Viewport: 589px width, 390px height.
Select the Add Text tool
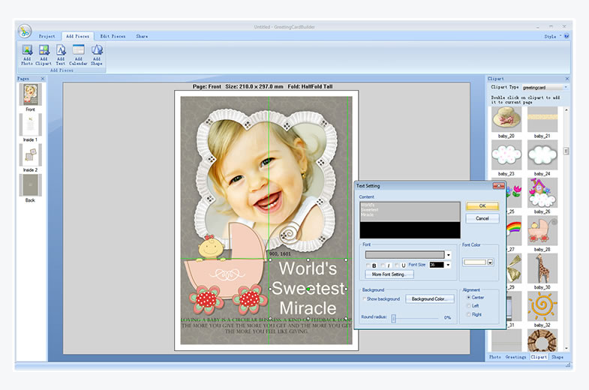(61, 51)
